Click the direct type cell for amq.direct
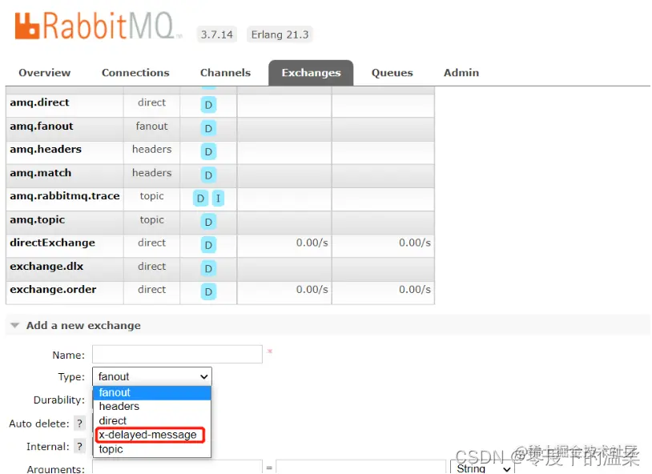This screenshot has width=652, height=474. coord(151,102)
